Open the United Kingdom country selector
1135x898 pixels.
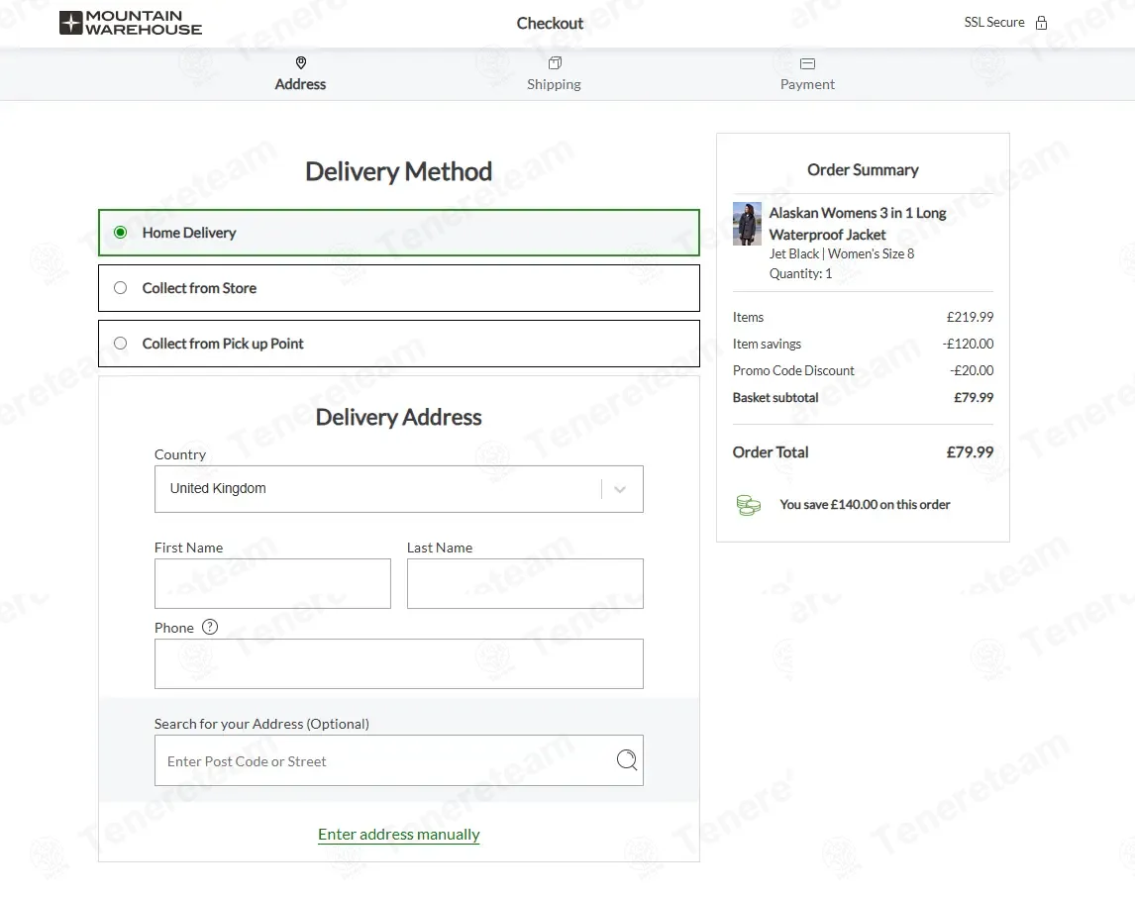click(x=376, y=489)
